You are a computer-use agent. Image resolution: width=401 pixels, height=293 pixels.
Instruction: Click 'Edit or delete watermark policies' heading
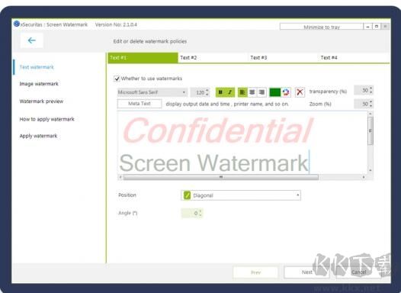pos(150,41)
